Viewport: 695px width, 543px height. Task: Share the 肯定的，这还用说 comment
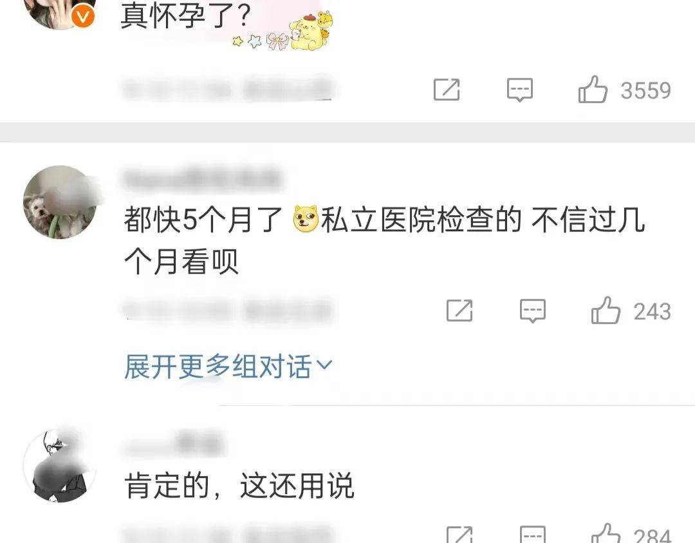pos(459,534)
